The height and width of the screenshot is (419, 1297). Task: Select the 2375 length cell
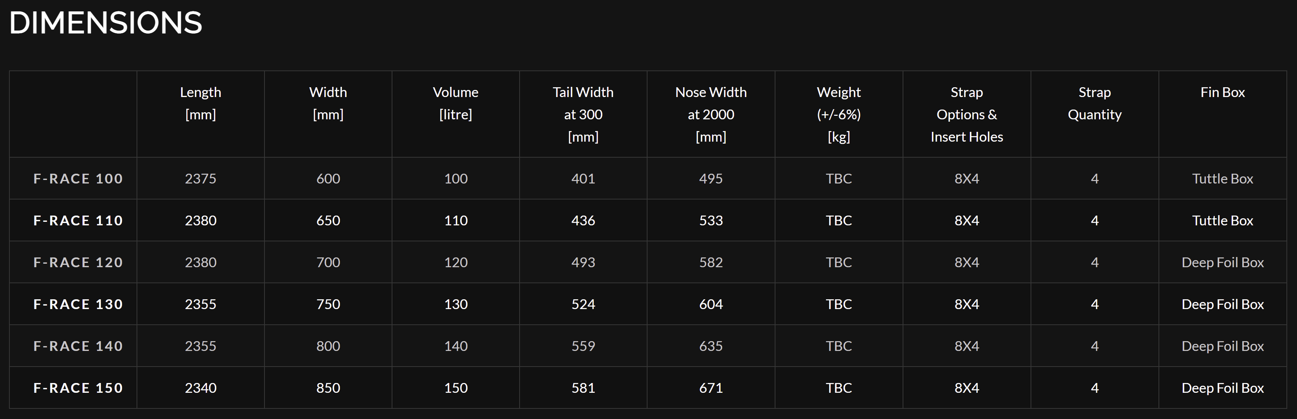pyautogui.click(x=200, y=179)
